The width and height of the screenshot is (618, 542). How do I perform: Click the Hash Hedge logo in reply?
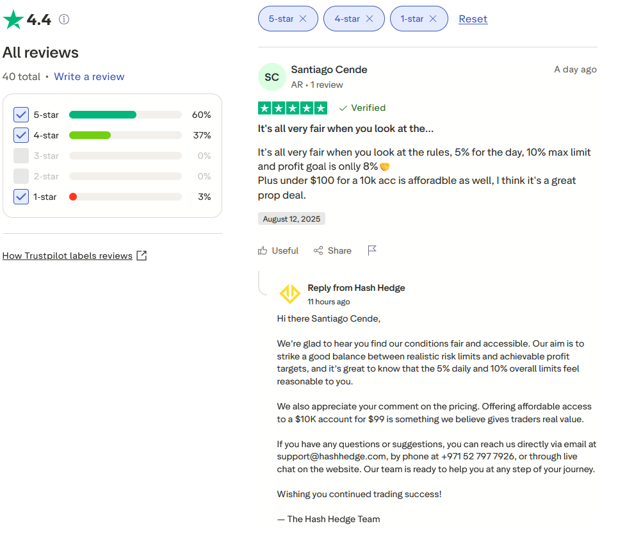[x=290, y=294]
